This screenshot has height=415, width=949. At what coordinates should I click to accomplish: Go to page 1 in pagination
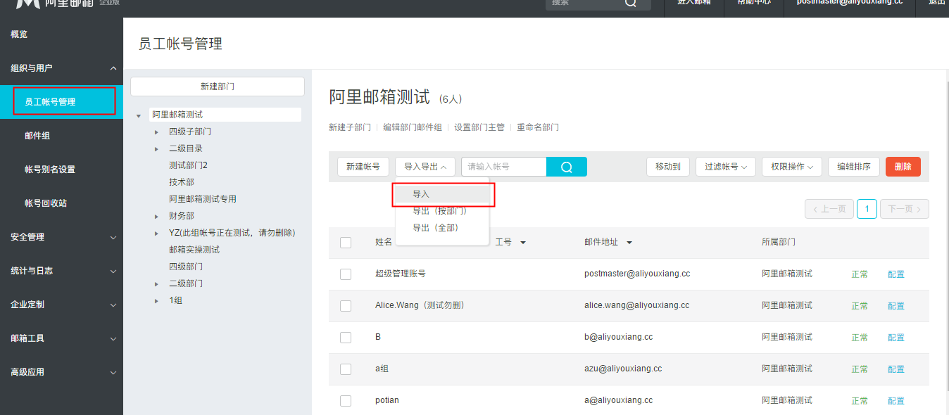(x=867, y=209)
